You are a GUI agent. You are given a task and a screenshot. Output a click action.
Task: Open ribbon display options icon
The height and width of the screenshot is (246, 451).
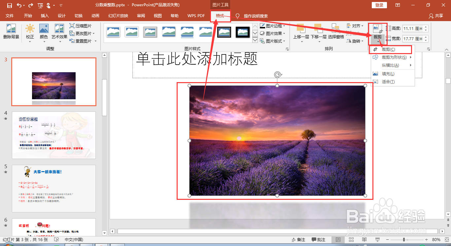tap(398, 5)
